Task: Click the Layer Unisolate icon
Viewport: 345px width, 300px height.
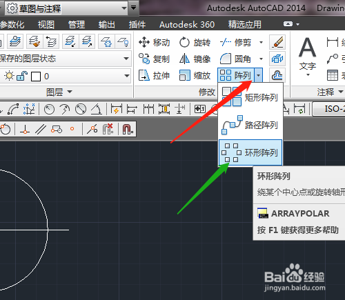Action: click(87, 41)
